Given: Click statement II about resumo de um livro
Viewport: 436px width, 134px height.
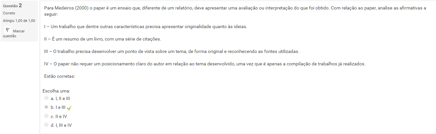Looking at the screenshot, I should pos(103,39).
